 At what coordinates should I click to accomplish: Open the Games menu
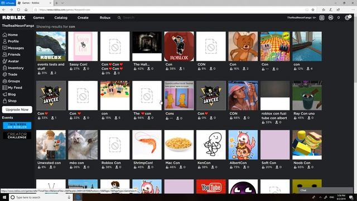[x=38, y=17]
